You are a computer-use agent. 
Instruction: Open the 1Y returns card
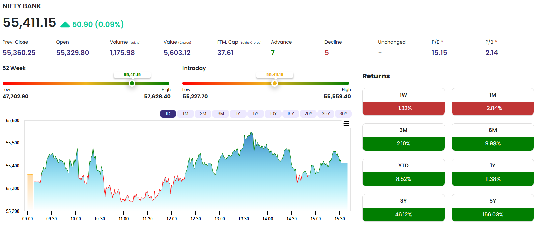pyautogui.click(x=493, y=172)
